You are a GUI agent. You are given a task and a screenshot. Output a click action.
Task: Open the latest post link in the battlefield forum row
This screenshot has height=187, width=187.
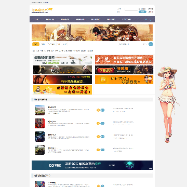coord(123,149)
